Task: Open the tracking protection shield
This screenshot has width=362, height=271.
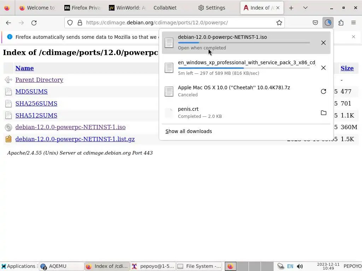Action: [x=70, y=23]
